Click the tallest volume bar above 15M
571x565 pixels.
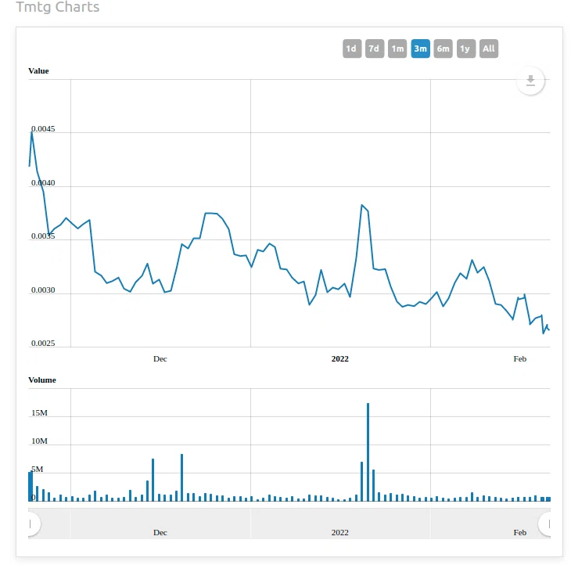click(x=368, y=452)
